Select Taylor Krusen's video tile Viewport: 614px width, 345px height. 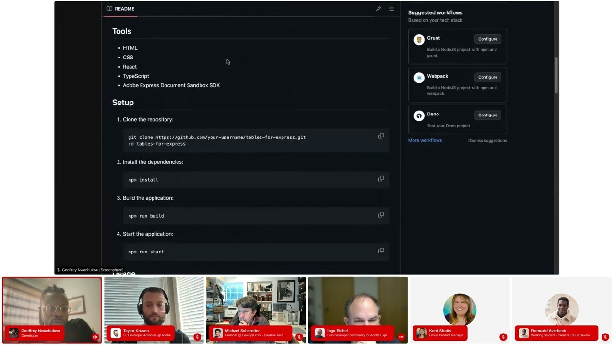click(x=154, y=310)
